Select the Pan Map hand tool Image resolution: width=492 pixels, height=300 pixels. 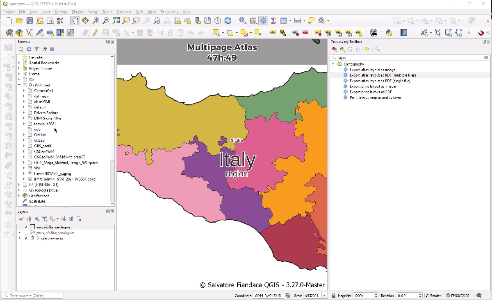75,20
